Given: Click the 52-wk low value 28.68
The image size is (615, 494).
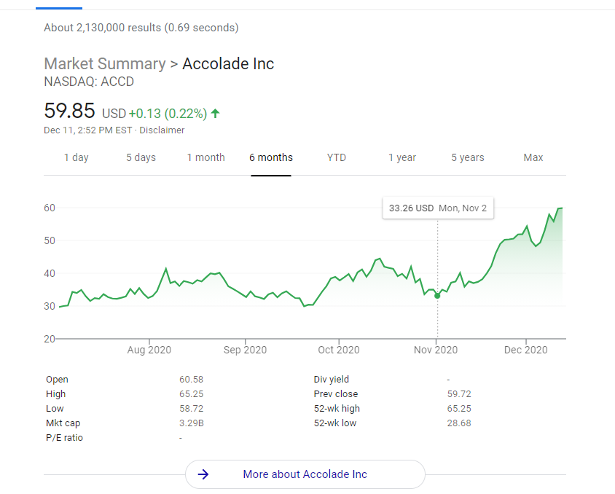Looking at the screenshot, I should click(x=459, y=423).
